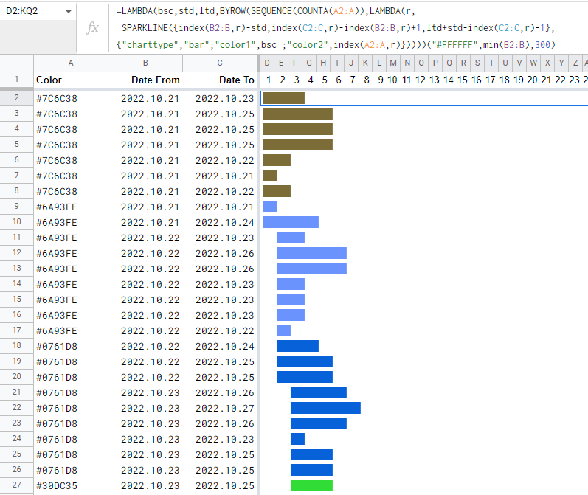Viewport: 588px width, 495px height.
Task: Click cell A18 with #0761D8
Action: point(71,346)
